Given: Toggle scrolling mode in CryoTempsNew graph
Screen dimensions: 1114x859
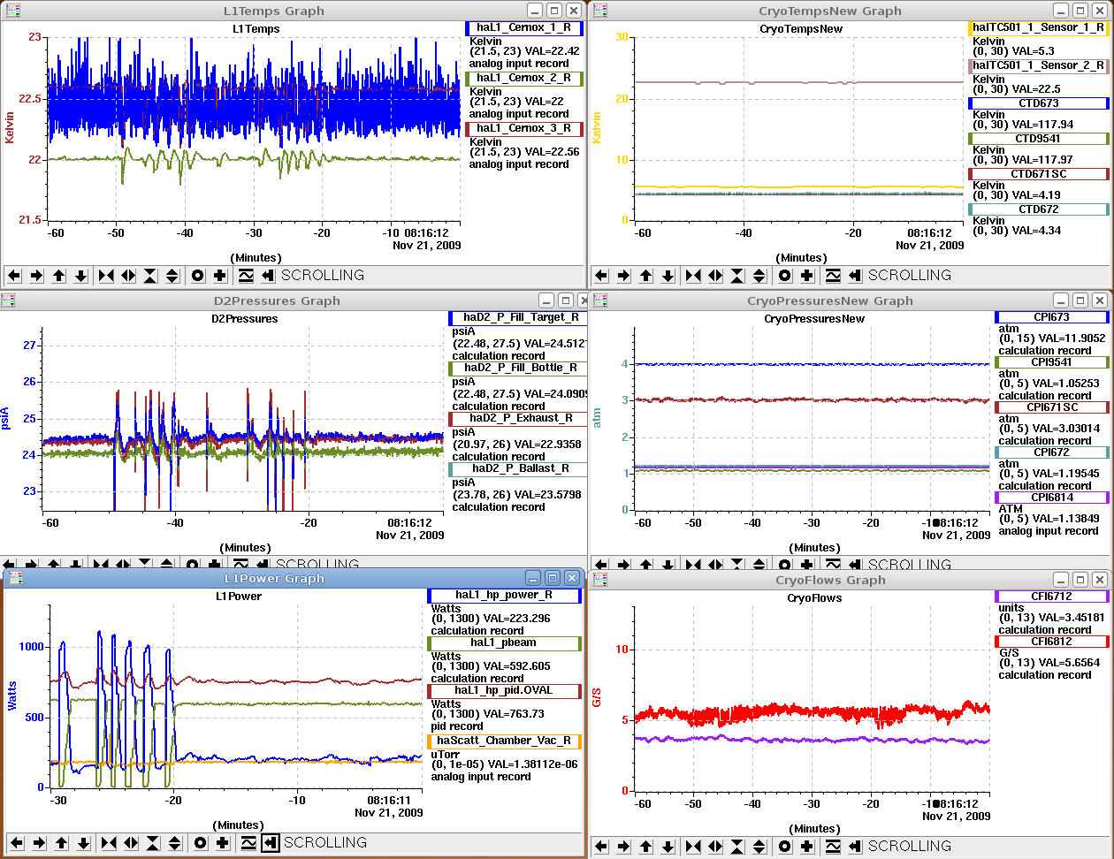Looking at the screenshot, I should (x=854, y=276).
